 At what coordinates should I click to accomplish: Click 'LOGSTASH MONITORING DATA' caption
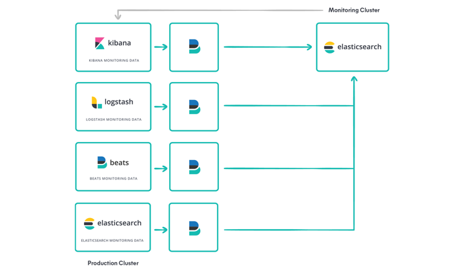click(114, 119)
